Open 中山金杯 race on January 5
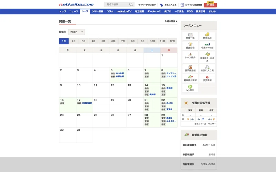Viewport: 276px width, 172px height. pos(120,73)
